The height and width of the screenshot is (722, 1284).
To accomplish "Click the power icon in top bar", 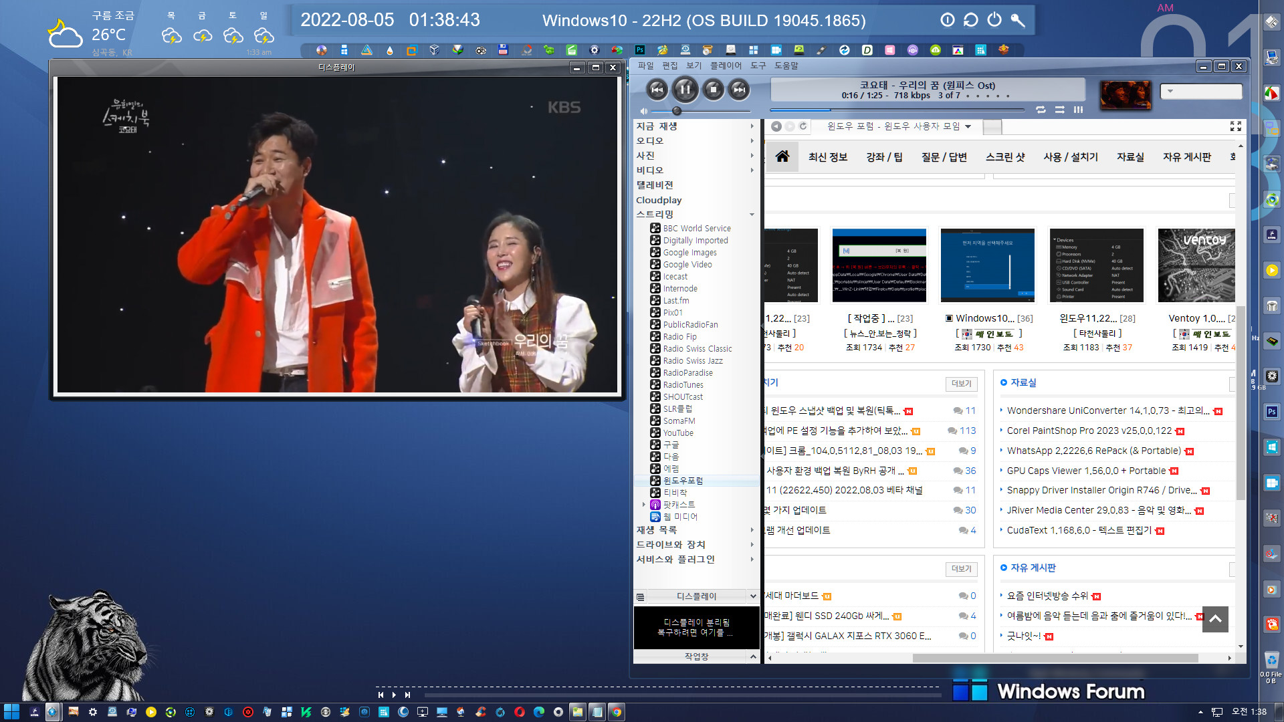I will (994, 20).
